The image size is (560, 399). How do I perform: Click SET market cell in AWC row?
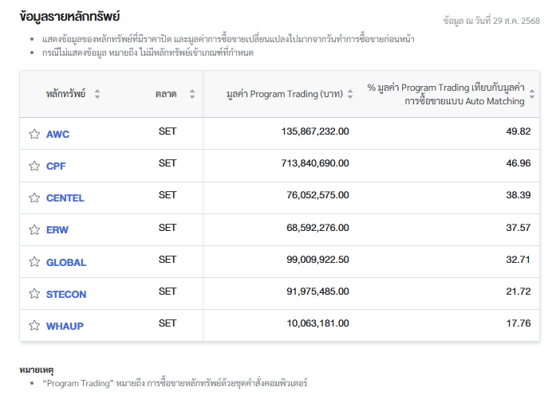[168, 131]
